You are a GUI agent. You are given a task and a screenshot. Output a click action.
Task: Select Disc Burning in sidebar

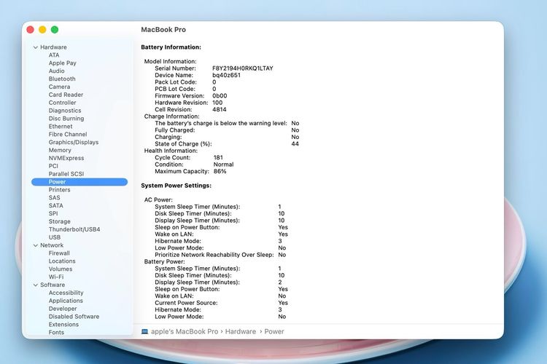point(66,119)
